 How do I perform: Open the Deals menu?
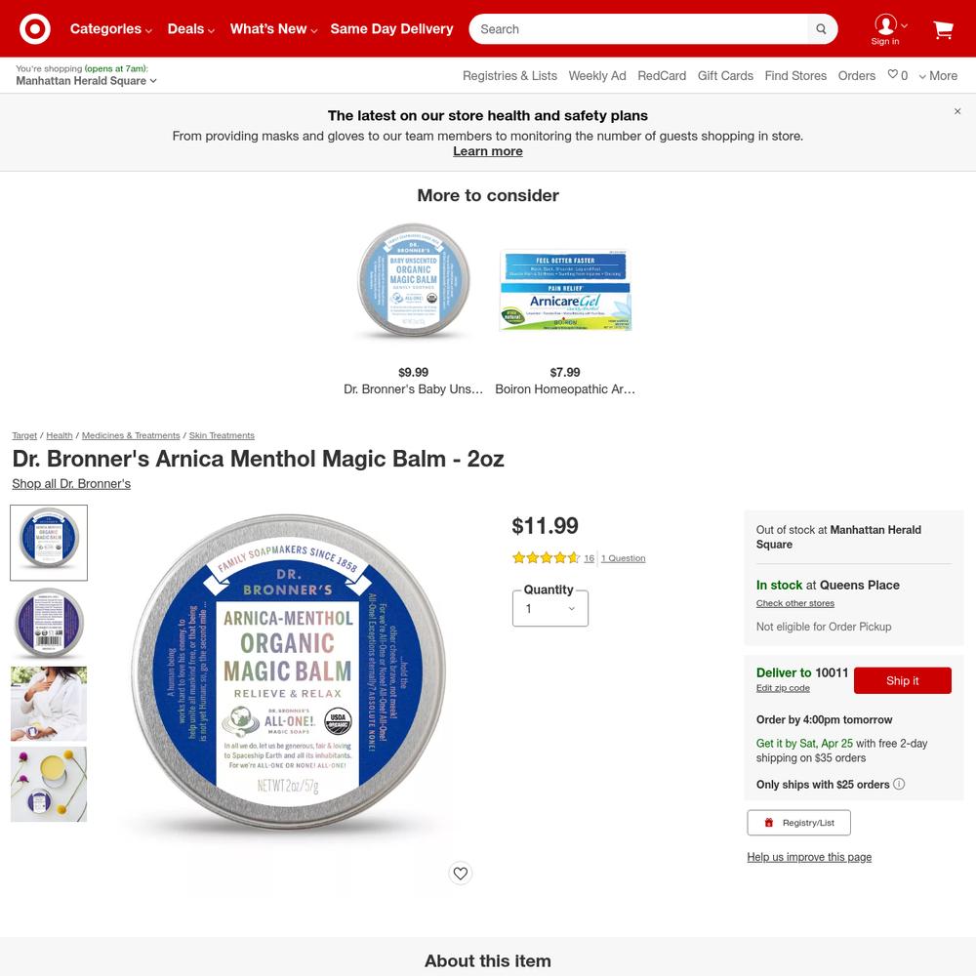click(190, 28)
